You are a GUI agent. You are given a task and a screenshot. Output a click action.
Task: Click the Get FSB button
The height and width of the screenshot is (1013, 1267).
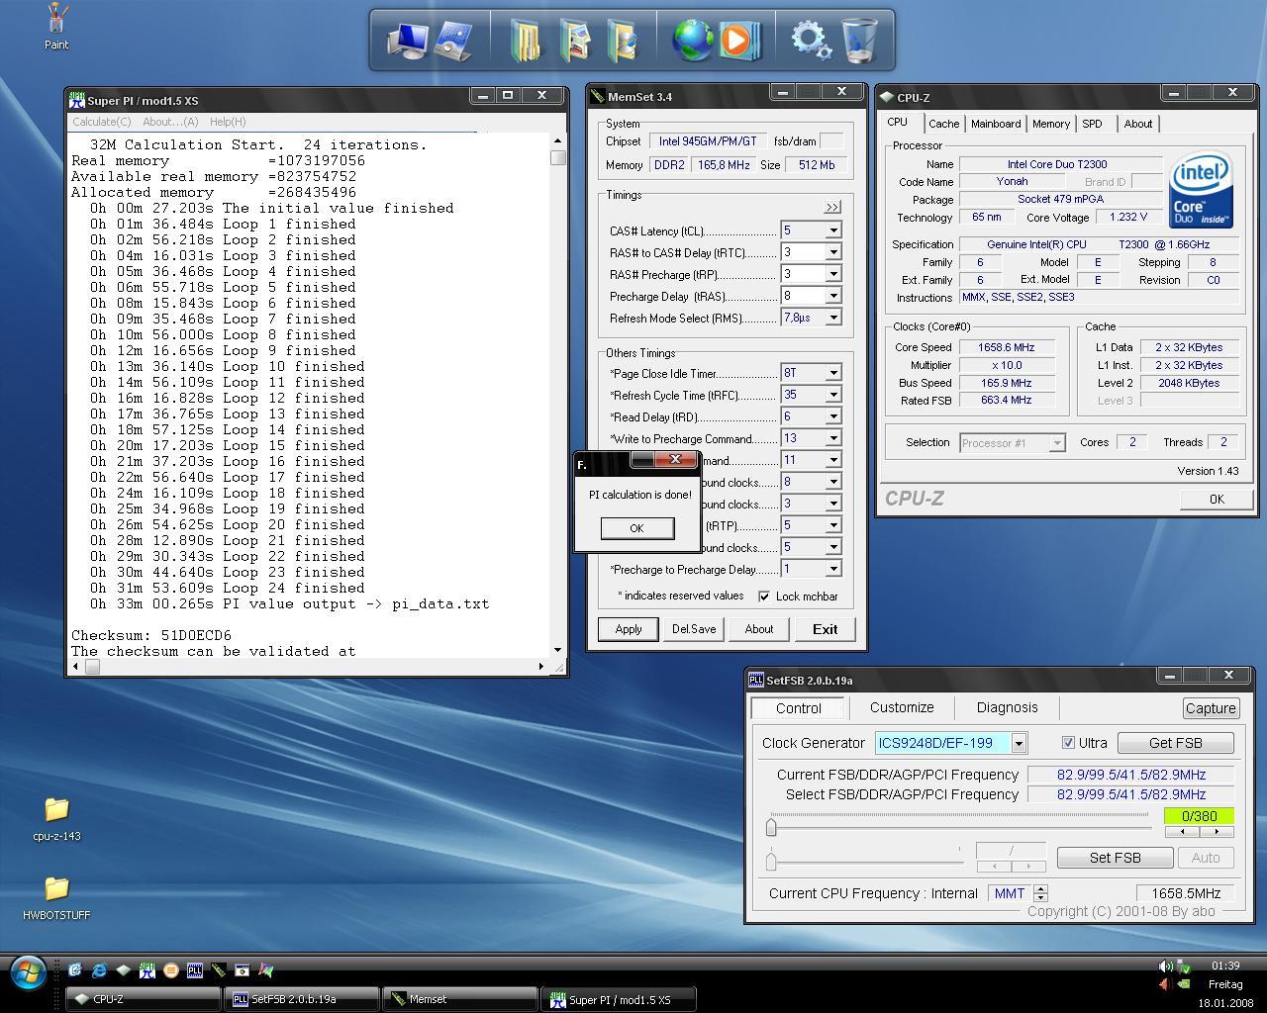pyautogui.click(x=1176, y=743)
